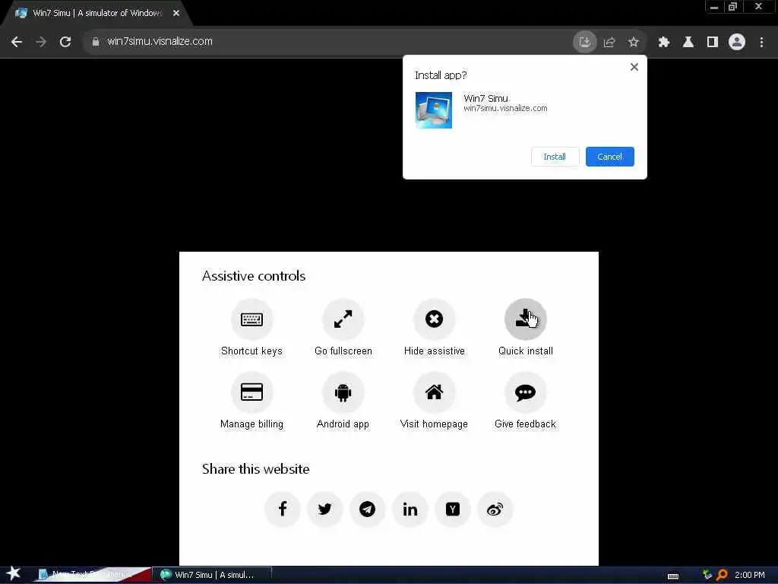This screenshot has width=778, height=584.
Task: Open the Visit homepage icon
Action: click(x=434, y=392)
